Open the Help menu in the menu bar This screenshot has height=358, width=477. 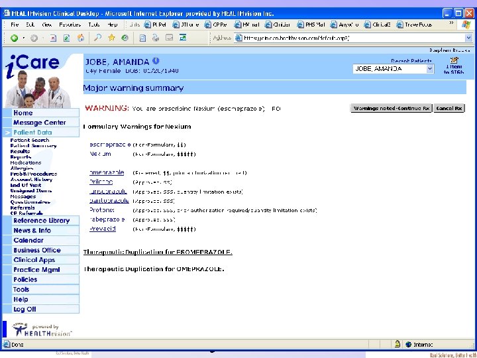[x=112, y=25]
